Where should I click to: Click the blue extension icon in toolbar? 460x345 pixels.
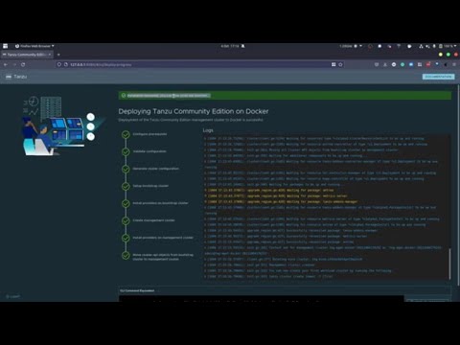411,64
